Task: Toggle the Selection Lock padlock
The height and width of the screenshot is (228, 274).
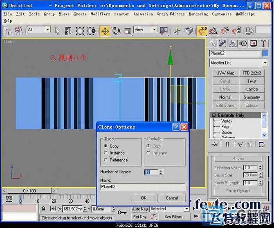Action: [x=43, y=209]
